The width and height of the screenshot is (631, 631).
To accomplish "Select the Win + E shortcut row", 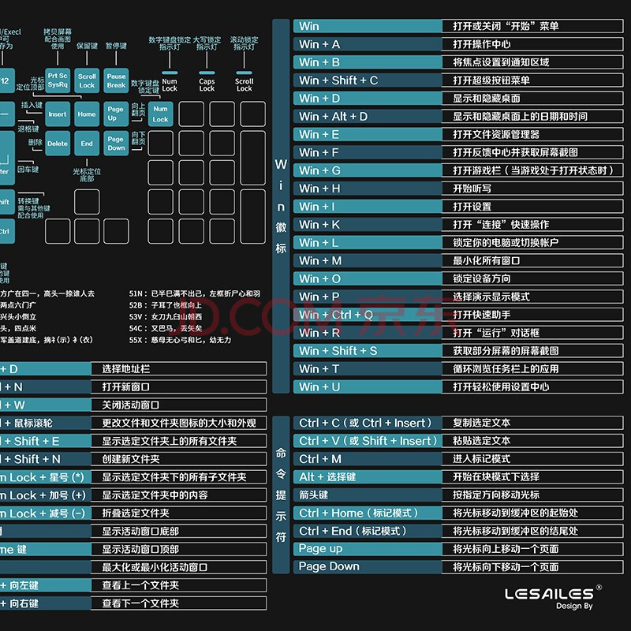I will (x=367, y=134).
